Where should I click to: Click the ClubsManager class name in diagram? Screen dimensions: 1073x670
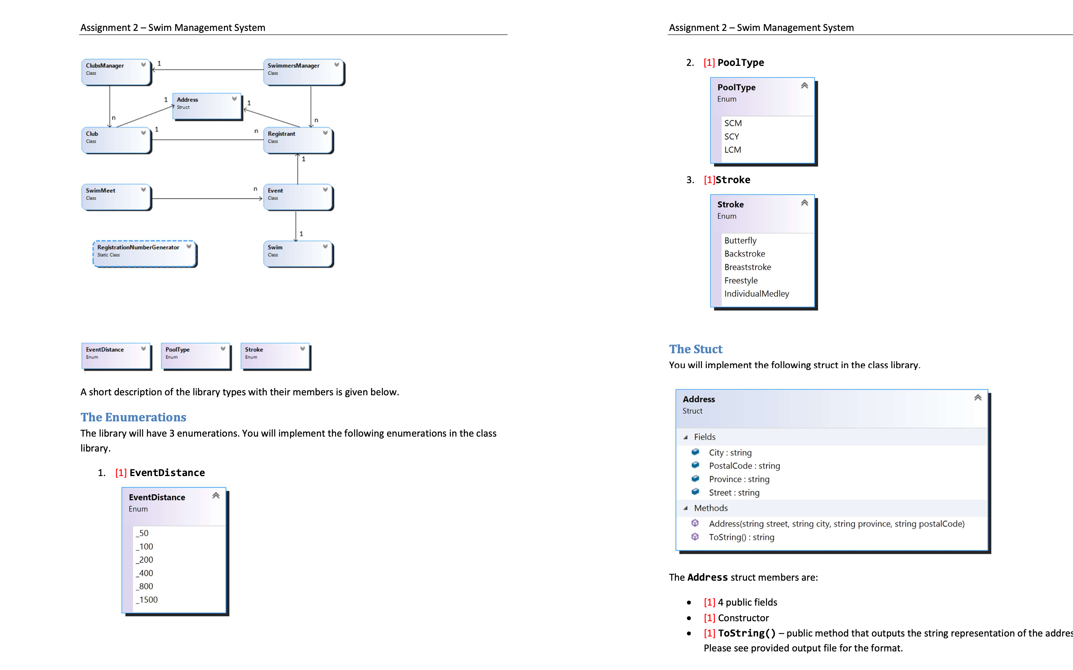tap(105, 66)
